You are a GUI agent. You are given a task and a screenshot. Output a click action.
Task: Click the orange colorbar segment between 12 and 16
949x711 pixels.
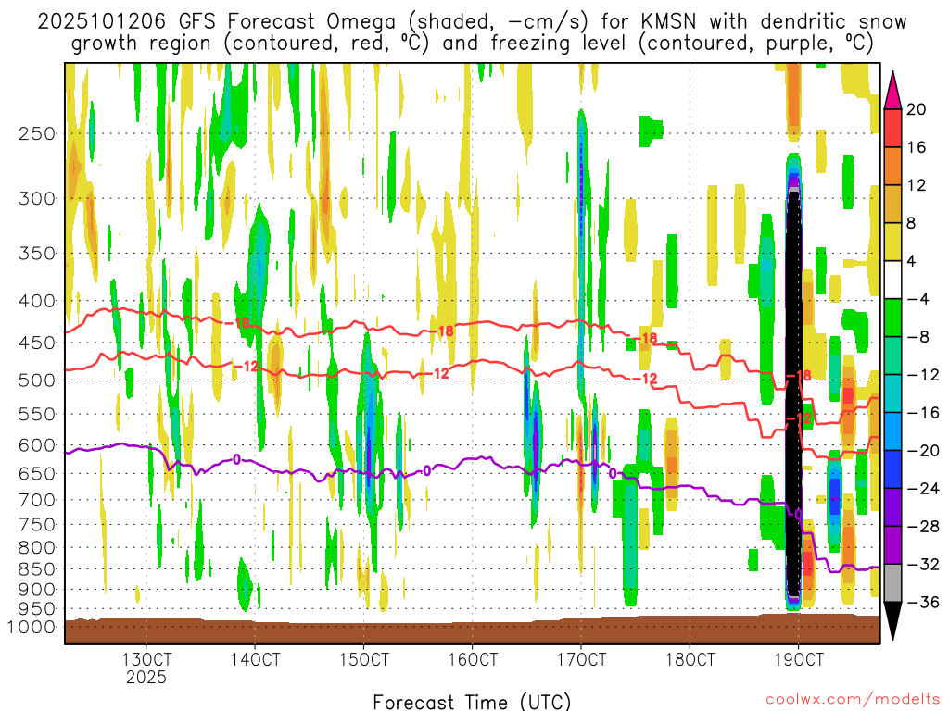click(x=893, y=167)
